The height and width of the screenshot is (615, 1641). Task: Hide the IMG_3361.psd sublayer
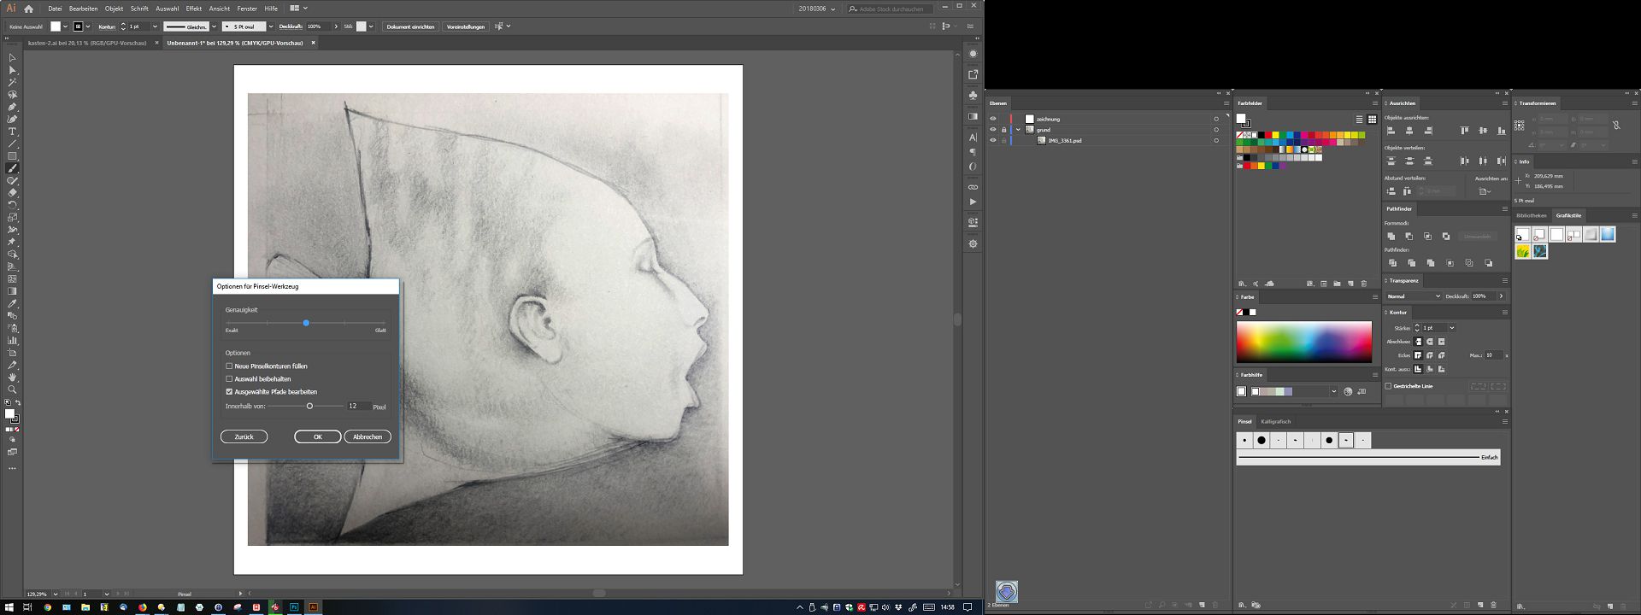tap(992, 140)
